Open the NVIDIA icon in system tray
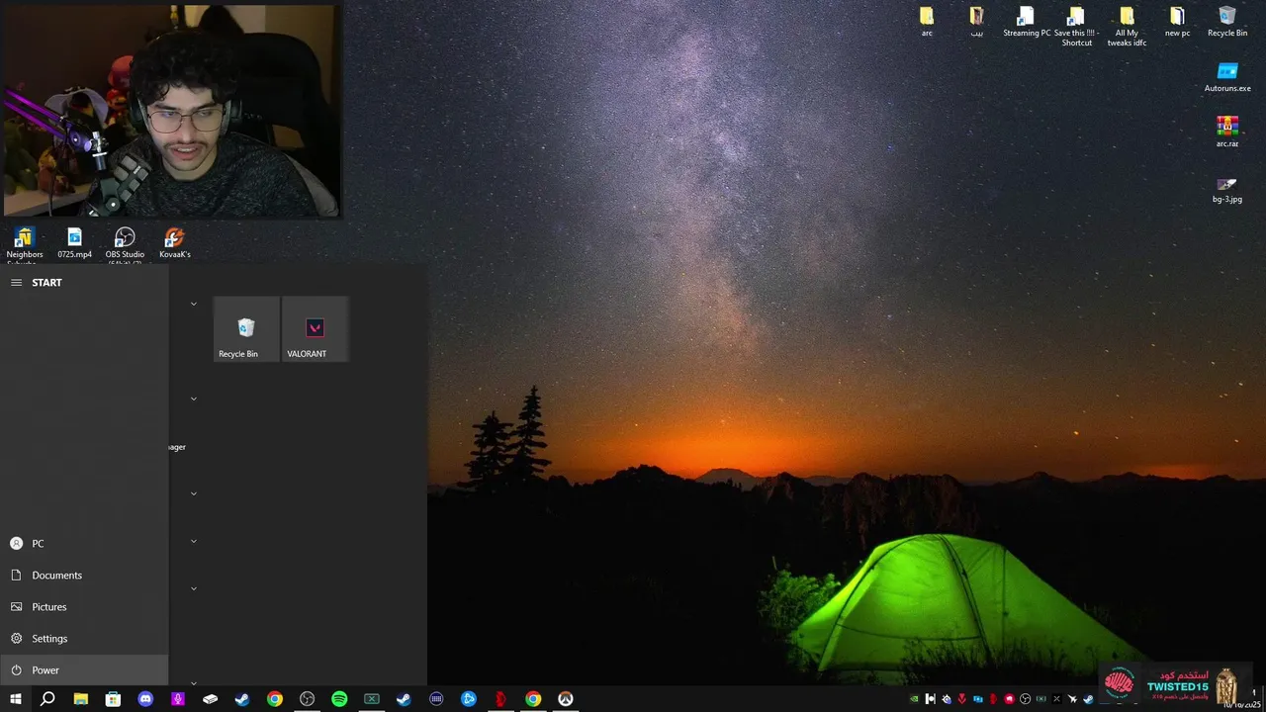1266x712 pixels. click(914, 699)
